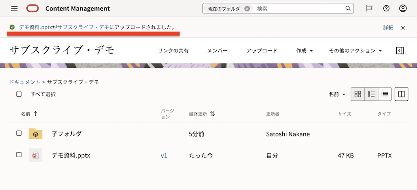Open the 詳細 link in the banner

[x=388, y=27]
